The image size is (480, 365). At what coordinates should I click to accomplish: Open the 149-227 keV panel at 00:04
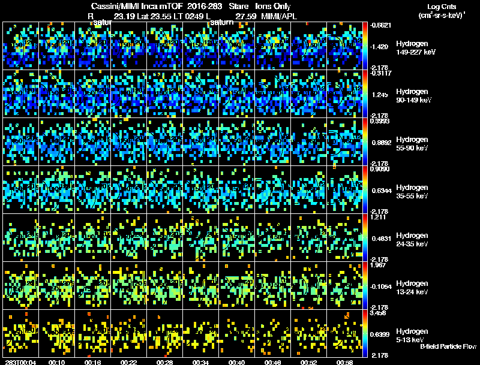point(21,46)
